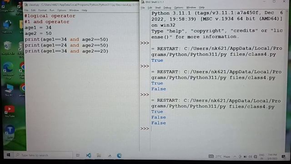Open Shell menu in IDLE Shell

point(158,8)
